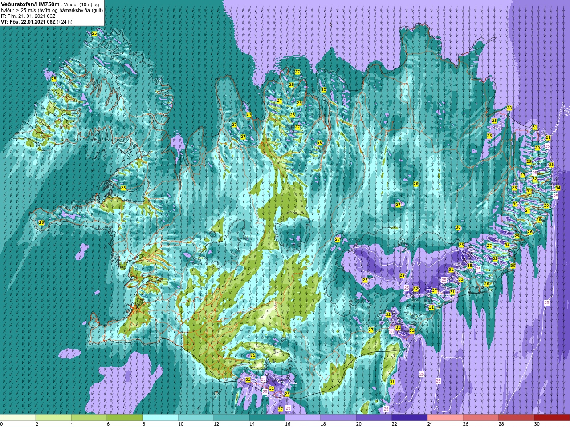This screenshot has height=427, width=570.
Task: Select the 14–16 m/s dark teal legend swatch
Action: coord(267,418)
